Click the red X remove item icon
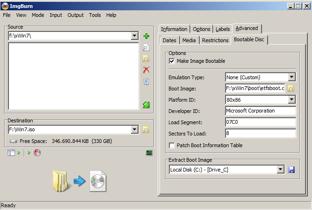Viewport: 312px width, 210px height. 146,70
